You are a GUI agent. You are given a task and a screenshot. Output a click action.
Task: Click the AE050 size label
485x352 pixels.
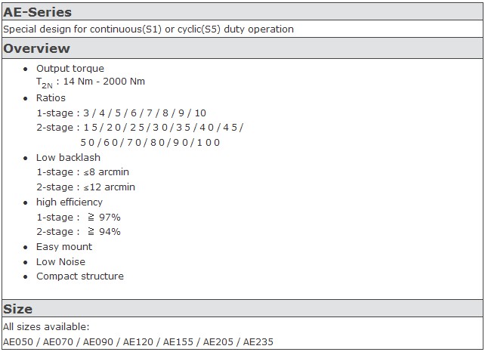point(18,341)
